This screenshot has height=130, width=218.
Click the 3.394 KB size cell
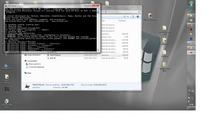(x=125, y=55)
